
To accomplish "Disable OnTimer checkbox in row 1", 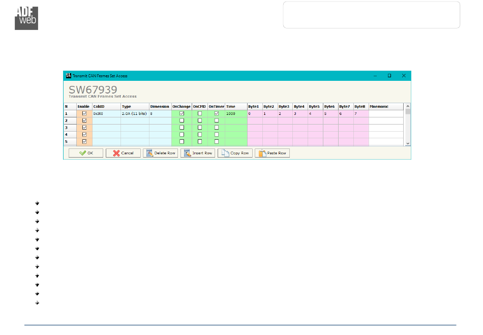I will pos(217,113).
